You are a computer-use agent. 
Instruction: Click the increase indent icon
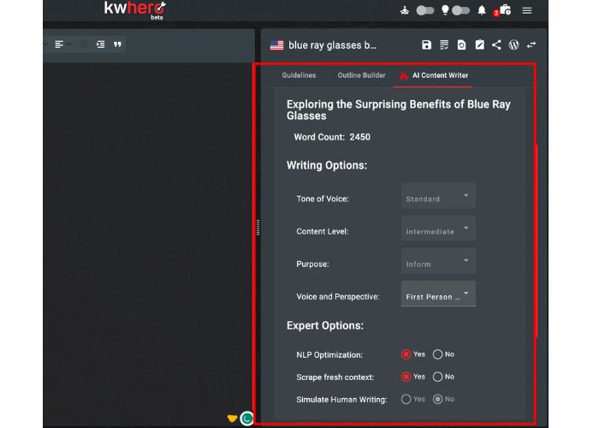(x=100, y=45)
